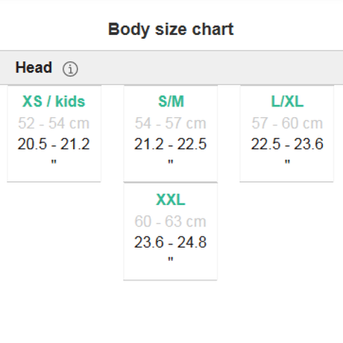Viewport: 343px width, 343px height.
Task: Click the 52 - 54 cm measurement
Action: click(x=54, y=123)
